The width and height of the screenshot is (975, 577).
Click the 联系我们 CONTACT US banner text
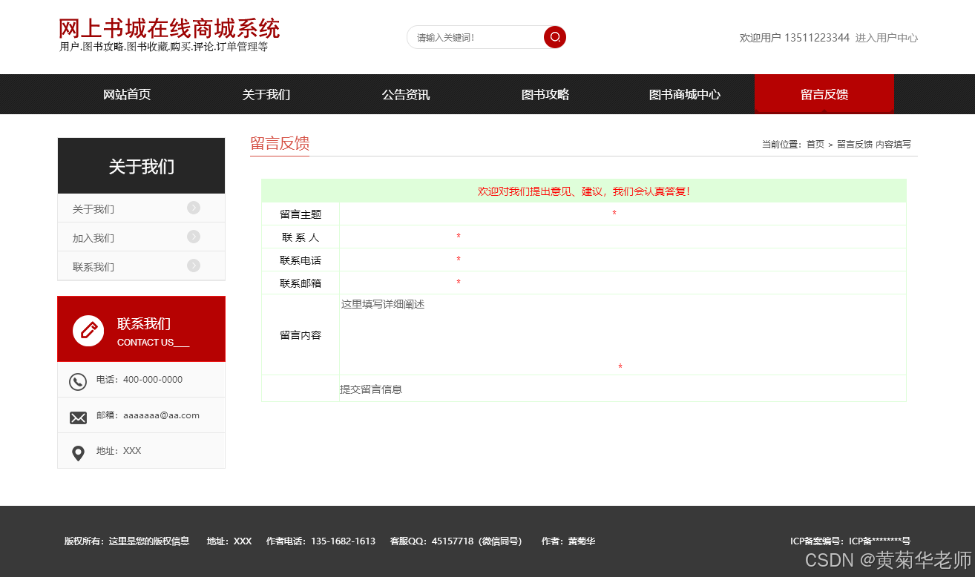pyautogui.click(x=154, y=332)
